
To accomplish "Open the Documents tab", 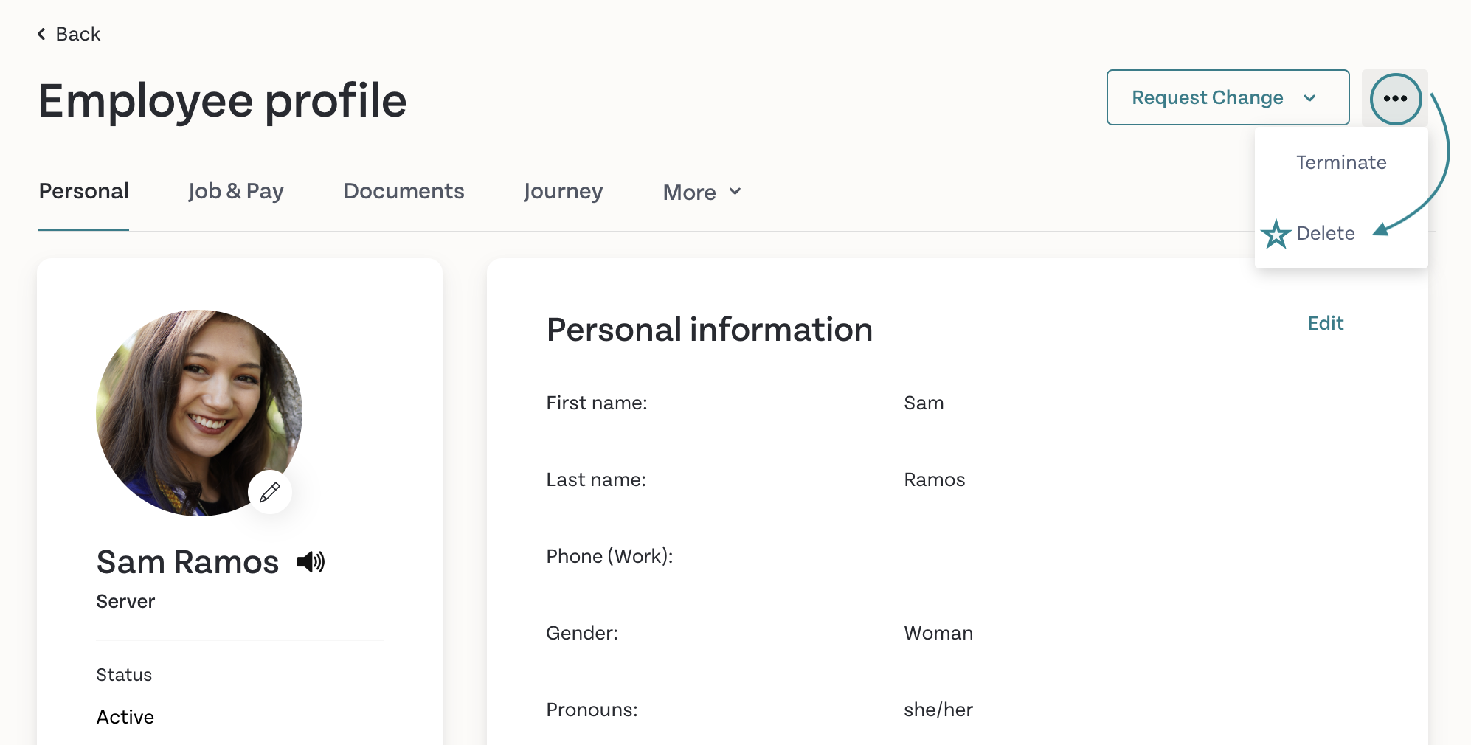I will [x=404, y=191].
